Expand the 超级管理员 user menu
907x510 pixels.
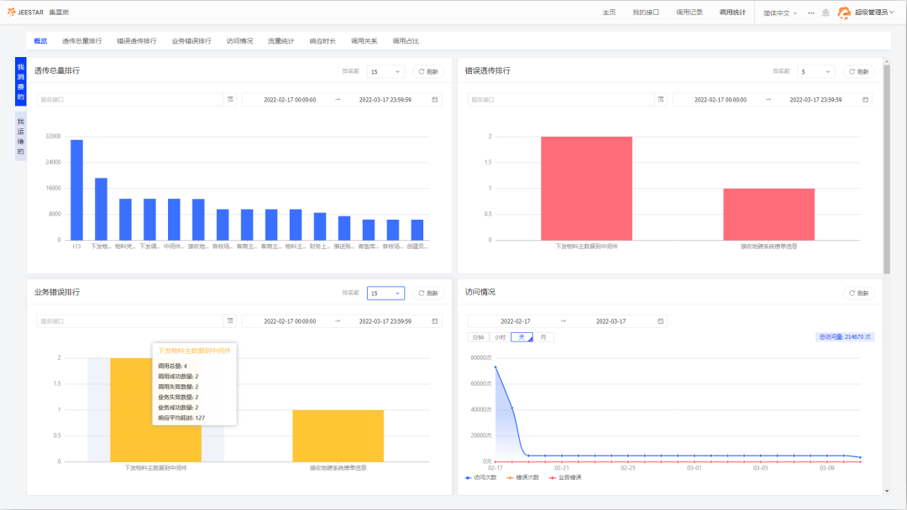click(x=875, y=13)
